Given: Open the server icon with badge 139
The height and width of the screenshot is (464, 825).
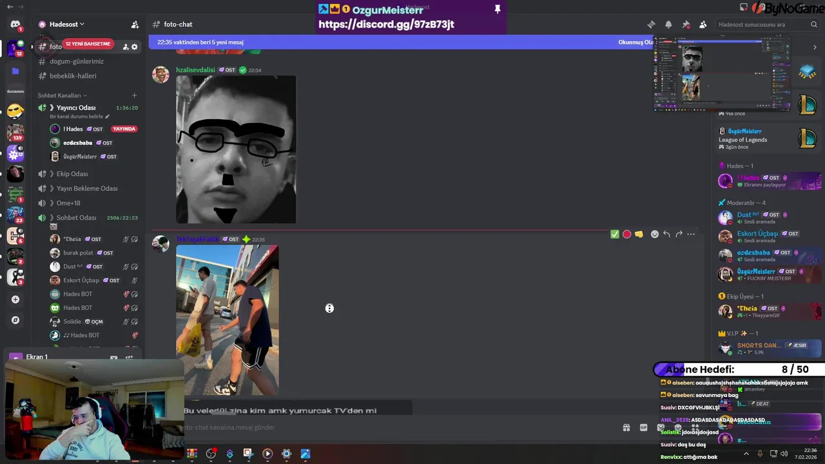Looking at the screenshot, I should coord(15,132).
